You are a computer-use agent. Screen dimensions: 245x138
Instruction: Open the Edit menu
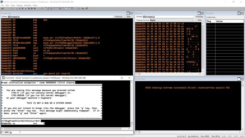7,5
